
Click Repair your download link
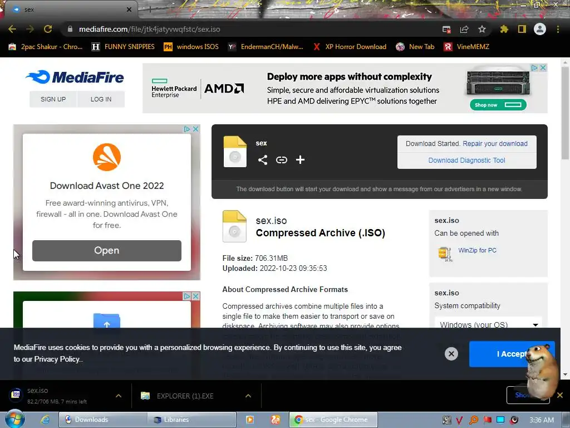[495, 143]
